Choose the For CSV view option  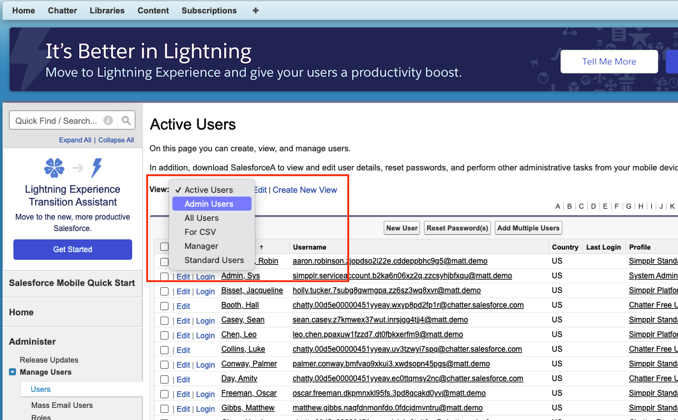pyautogui.click(x=212, y=232)
